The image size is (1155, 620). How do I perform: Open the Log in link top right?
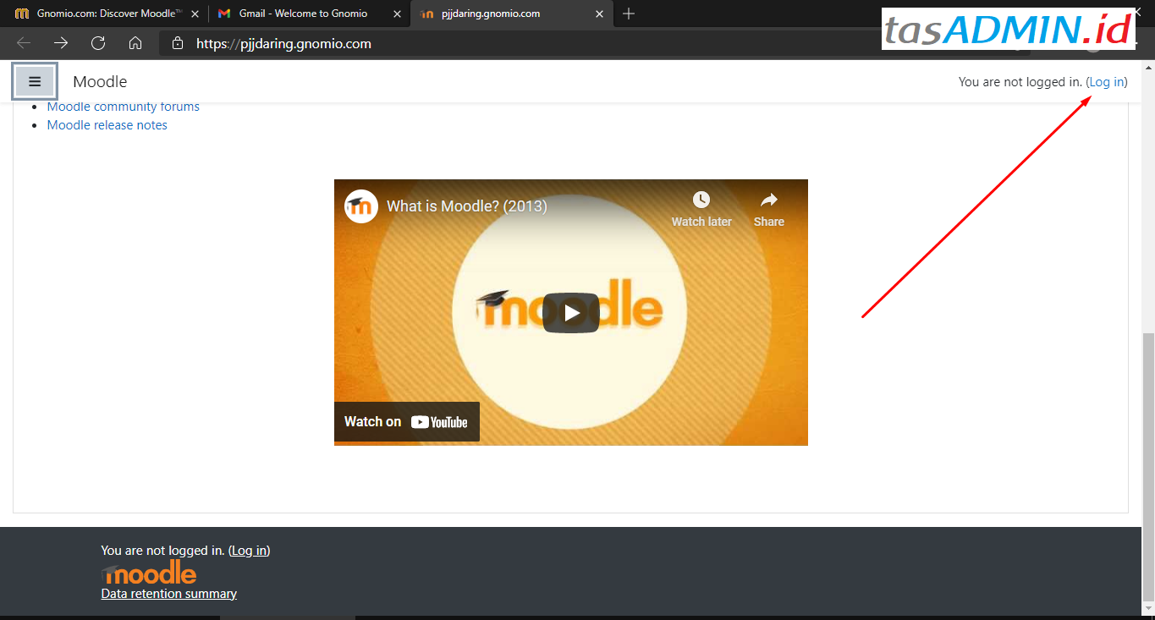(1107, 81)
